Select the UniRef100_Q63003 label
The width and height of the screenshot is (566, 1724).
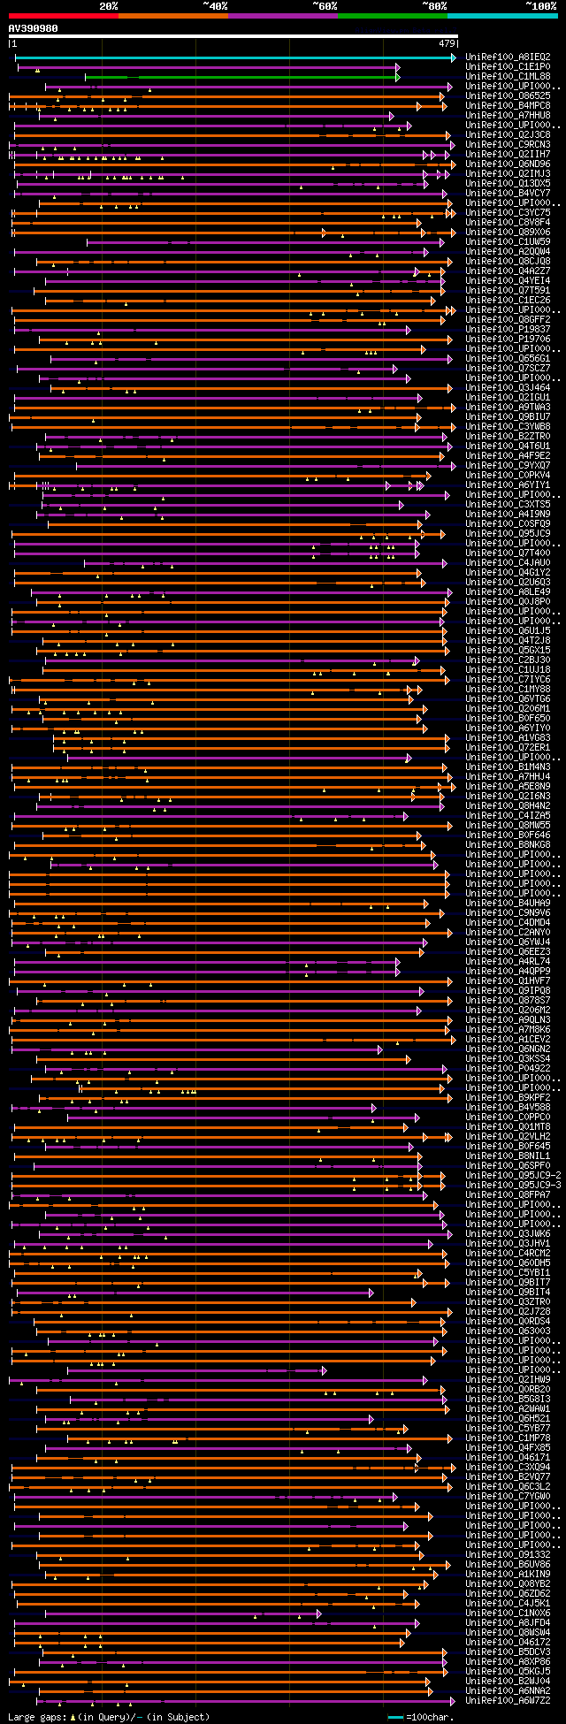[x=508, y=1331]
